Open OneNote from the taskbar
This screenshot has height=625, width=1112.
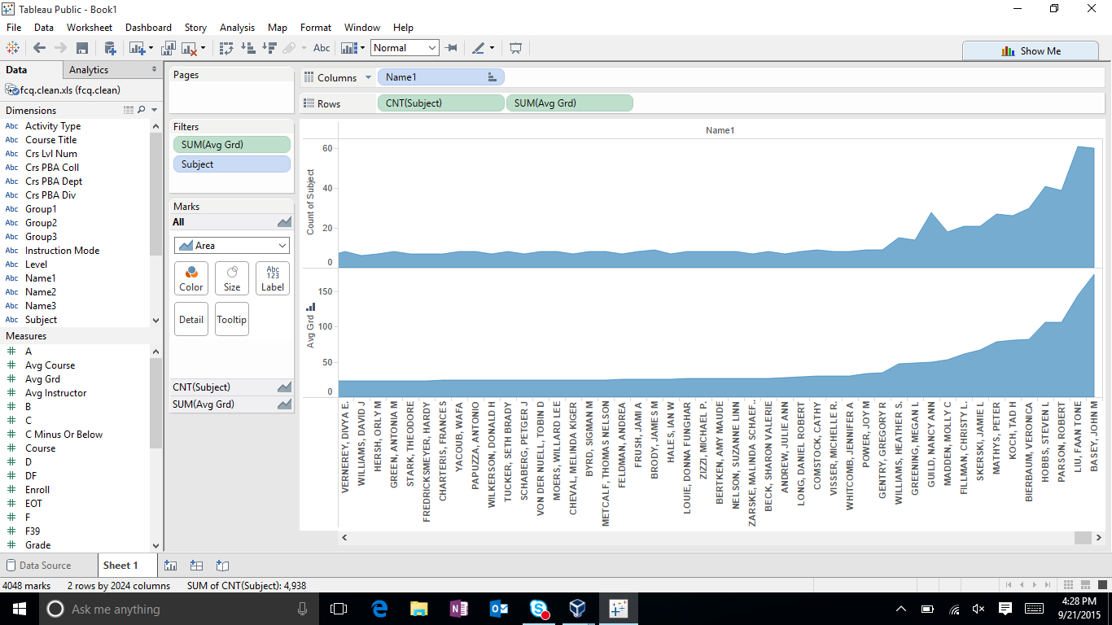(x=459, y=609)
